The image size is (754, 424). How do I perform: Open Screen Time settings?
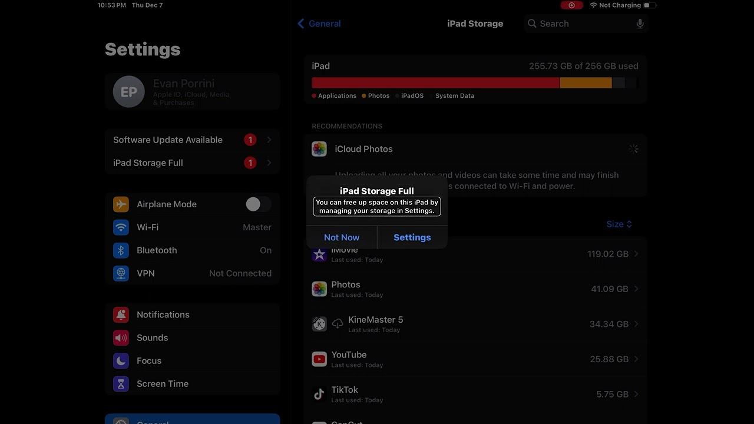192,383
